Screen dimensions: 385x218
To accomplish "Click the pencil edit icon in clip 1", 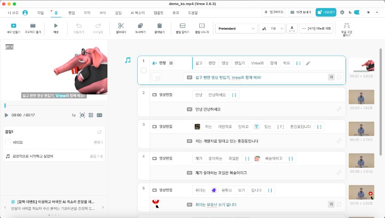I will click(308, 63).
